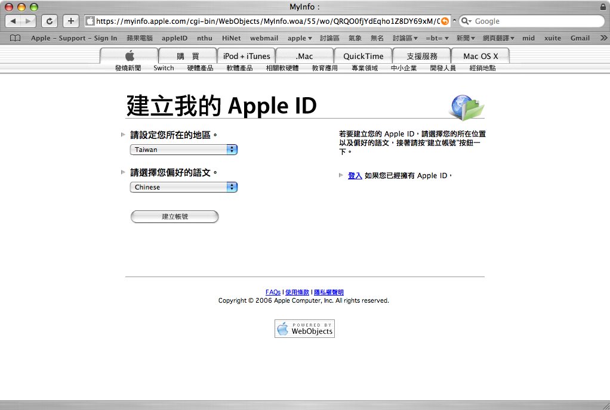Click the window resize grip corner
This screenshot has height=410, width=610.
[x=605, y=405]
